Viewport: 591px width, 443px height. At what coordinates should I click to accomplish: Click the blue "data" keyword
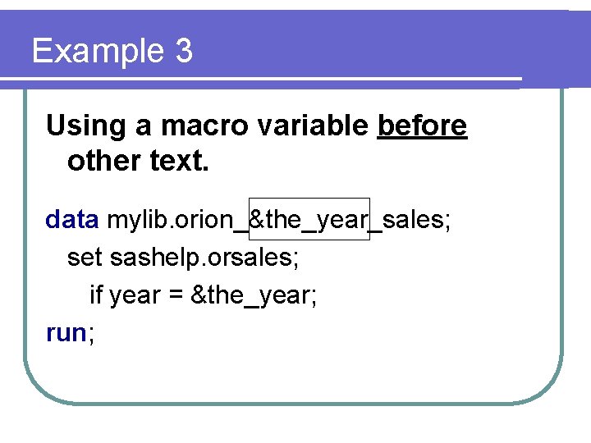tap(72, 220)
